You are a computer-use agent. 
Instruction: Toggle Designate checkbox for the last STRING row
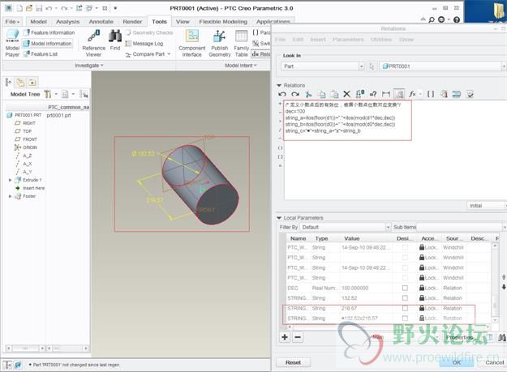pos(405,319)
